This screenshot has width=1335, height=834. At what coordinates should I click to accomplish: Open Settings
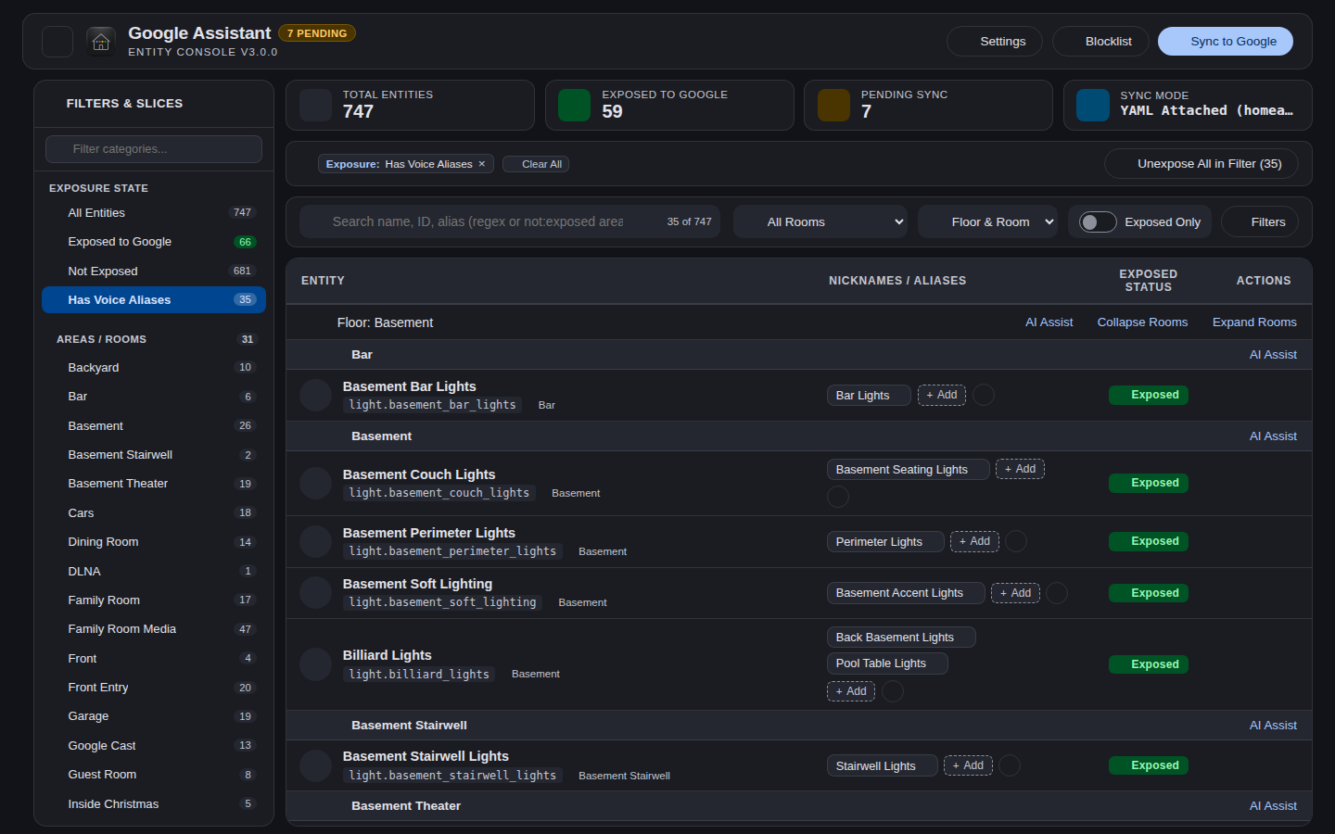995,42
